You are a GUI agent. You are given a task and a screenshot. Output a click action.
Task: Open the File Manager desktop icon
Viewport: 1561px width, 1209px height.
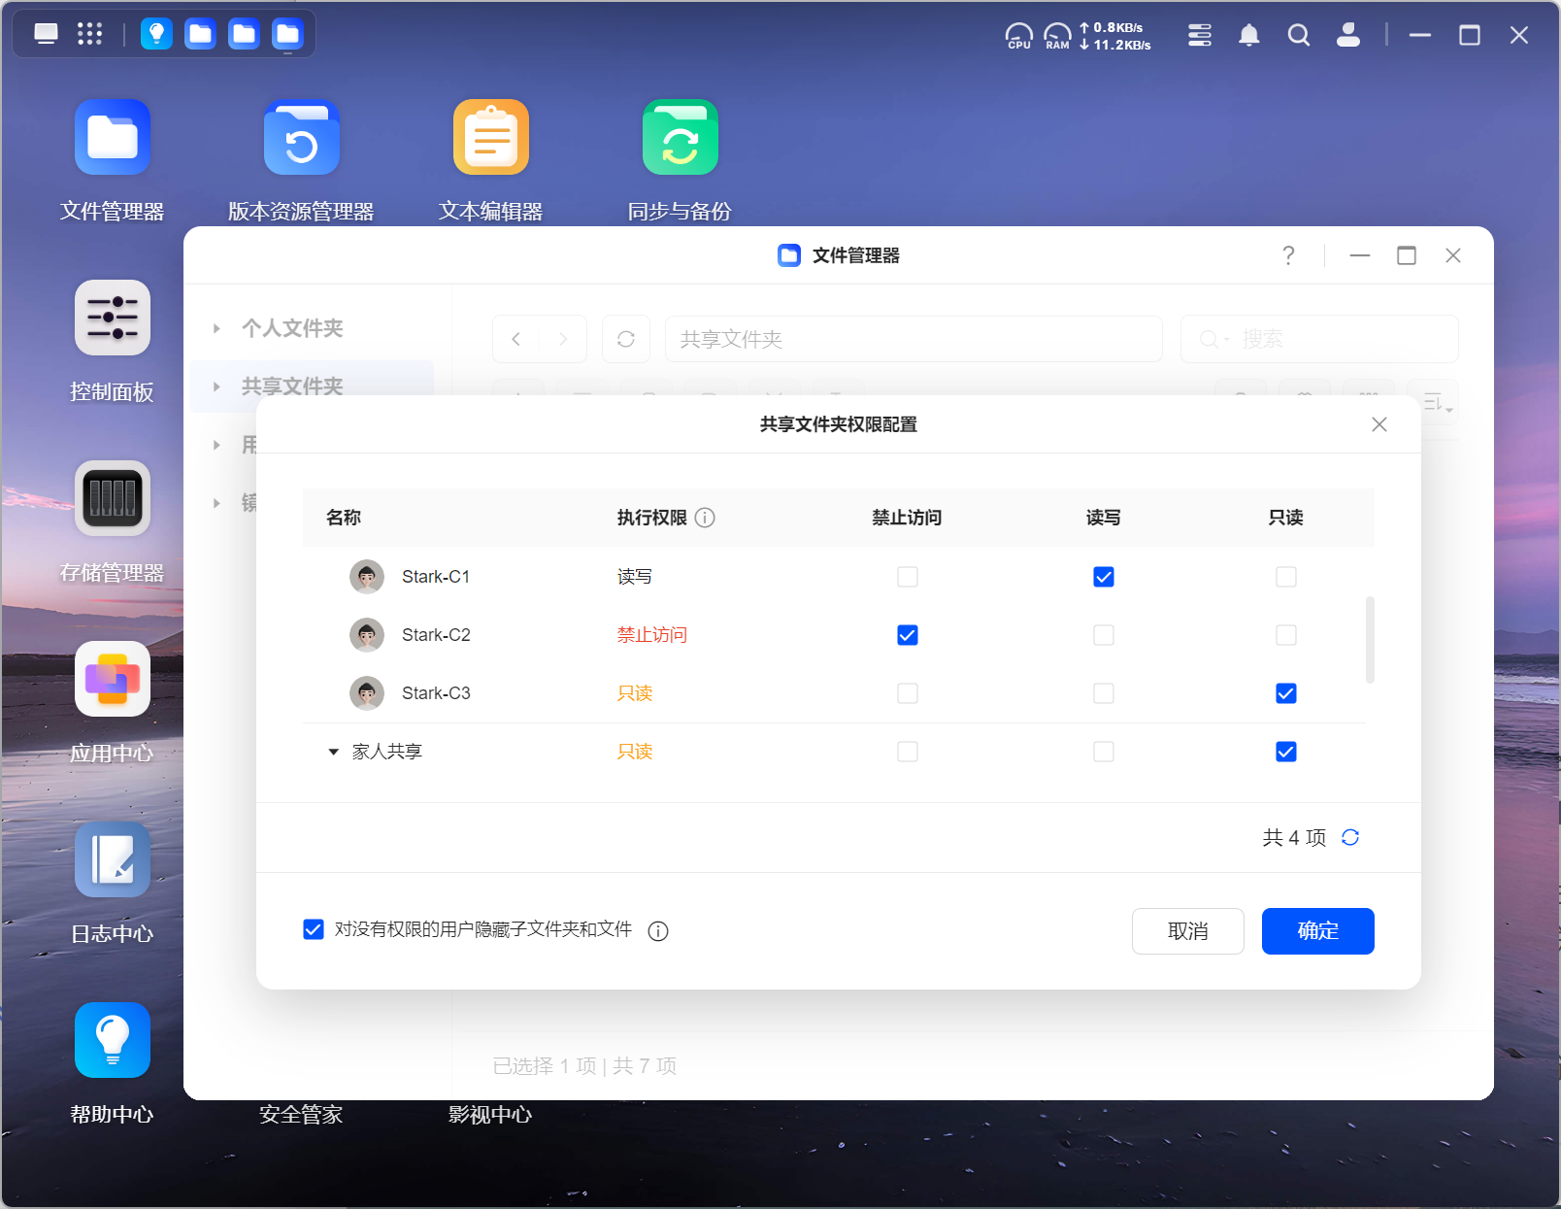pos(113,137)
